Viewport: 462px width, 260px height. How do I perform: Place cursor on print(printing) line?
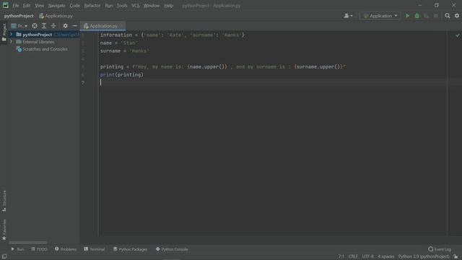(122, 75)
